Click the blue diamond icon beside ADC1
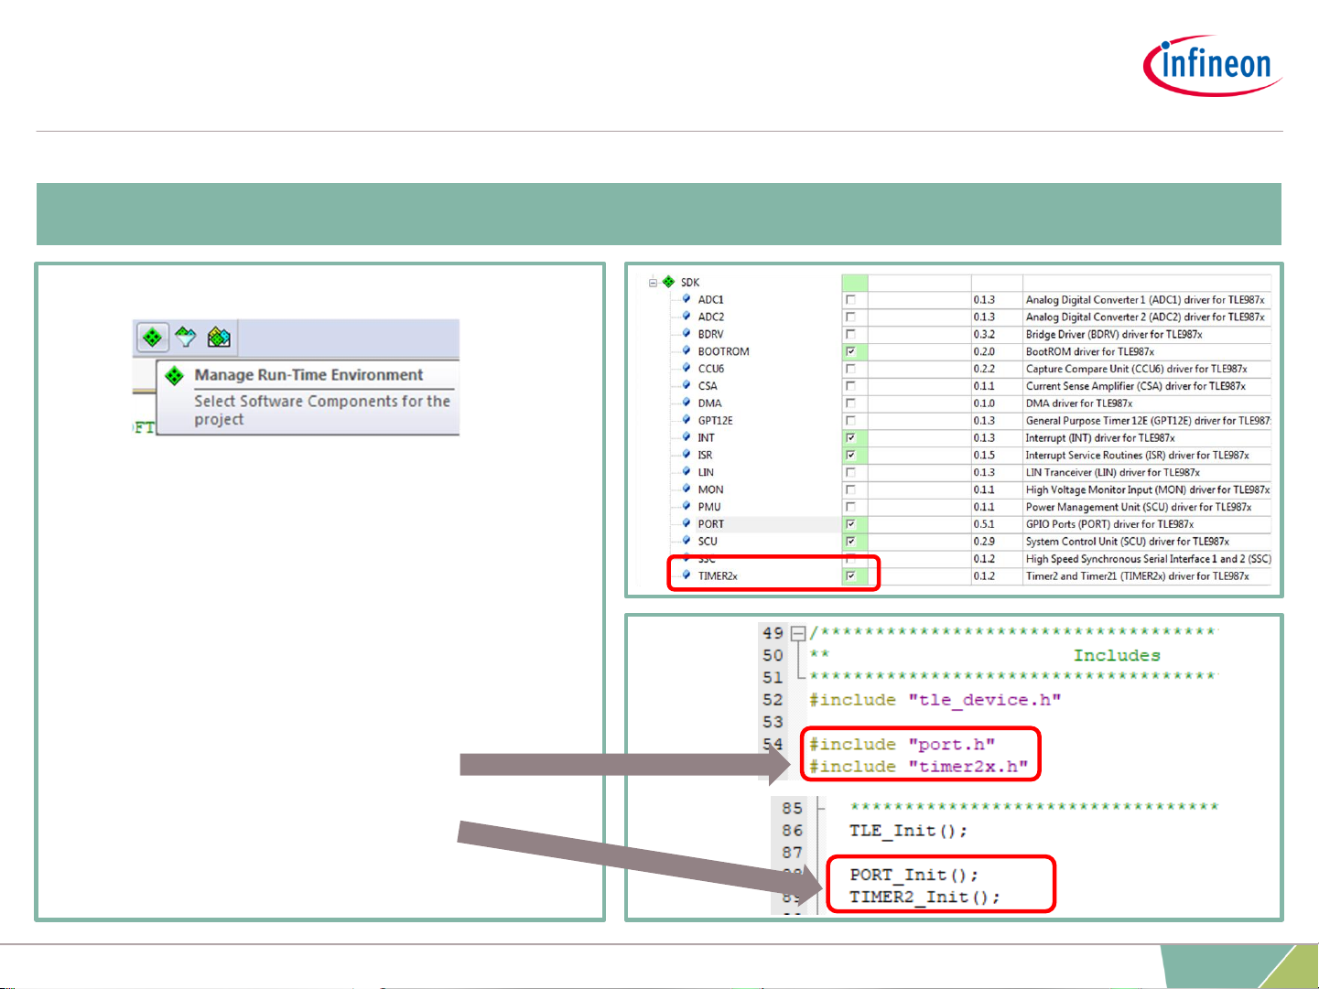1319x989 pixels. (x=687, y=299)
